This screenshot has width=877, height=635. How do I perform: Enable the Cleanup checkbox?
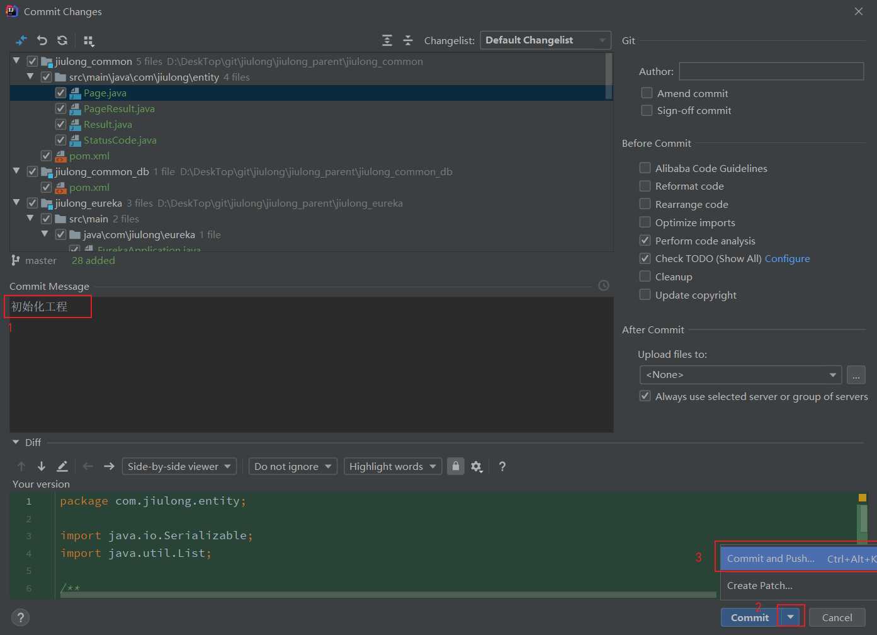pyautogui.click(x=645, y=276)
